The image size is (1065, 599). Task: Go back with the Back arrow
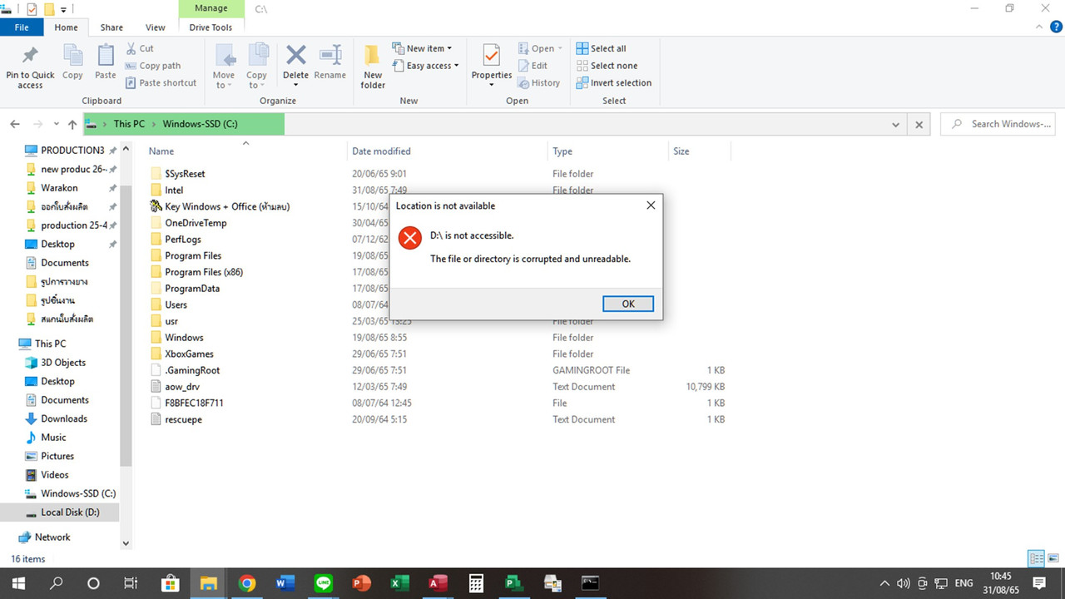pos(15,124)
